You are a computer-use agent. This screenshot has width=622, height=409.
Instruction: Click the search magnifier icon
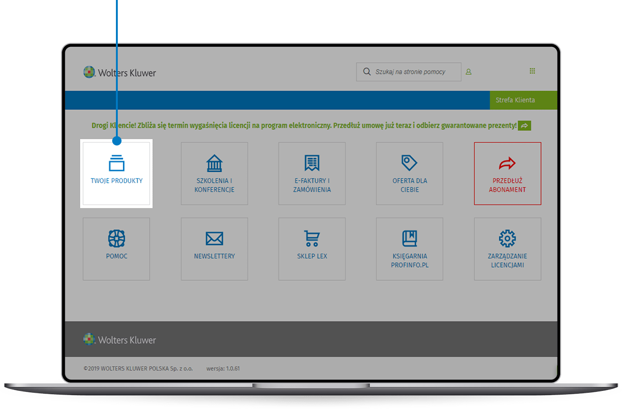point(367,72)
